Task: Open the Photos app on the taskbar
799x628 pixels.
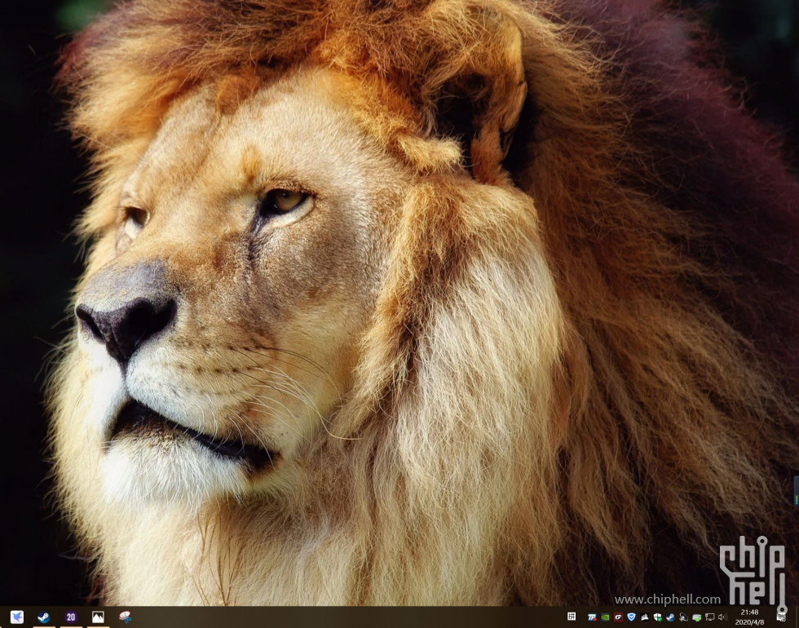Action: [98, 617]
